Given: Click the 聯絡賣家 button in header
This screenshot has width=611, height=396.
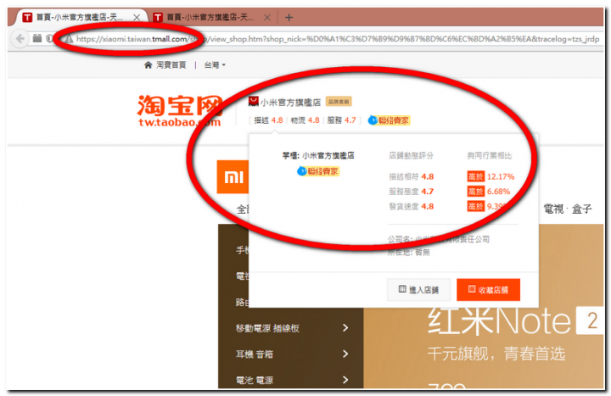Looking at the screenshot, I should click(390, 120).
